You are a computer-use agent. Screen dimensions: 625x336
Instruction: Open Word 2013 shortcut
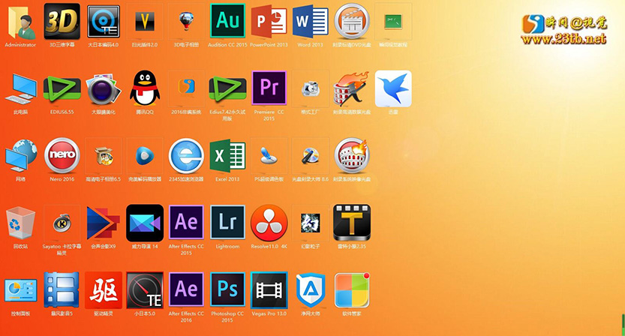(x=311, y=21)
